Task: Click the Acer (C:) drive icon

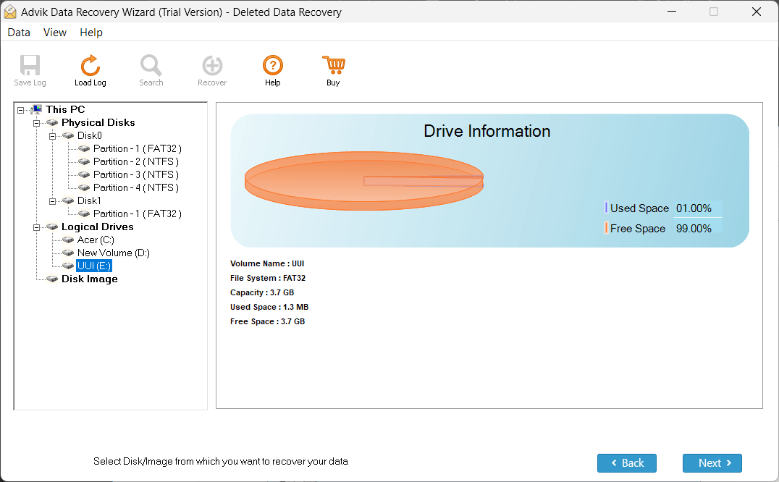Action: point(68,240)
